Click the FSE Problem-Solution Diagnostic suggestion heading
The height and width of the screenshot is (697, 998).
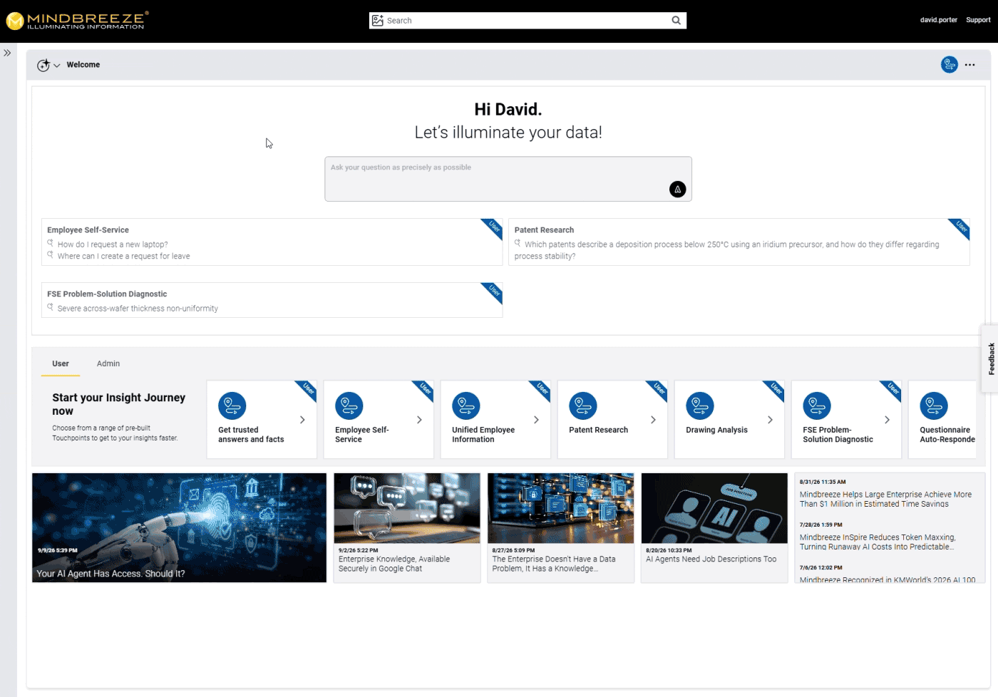(x=107, y=294)
